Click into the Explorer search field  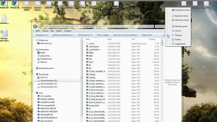(x=160, y=26)
